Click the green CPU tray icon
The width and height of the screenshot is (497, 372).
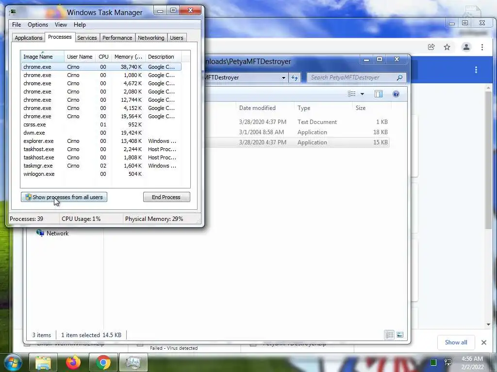(x=433, y=362)
